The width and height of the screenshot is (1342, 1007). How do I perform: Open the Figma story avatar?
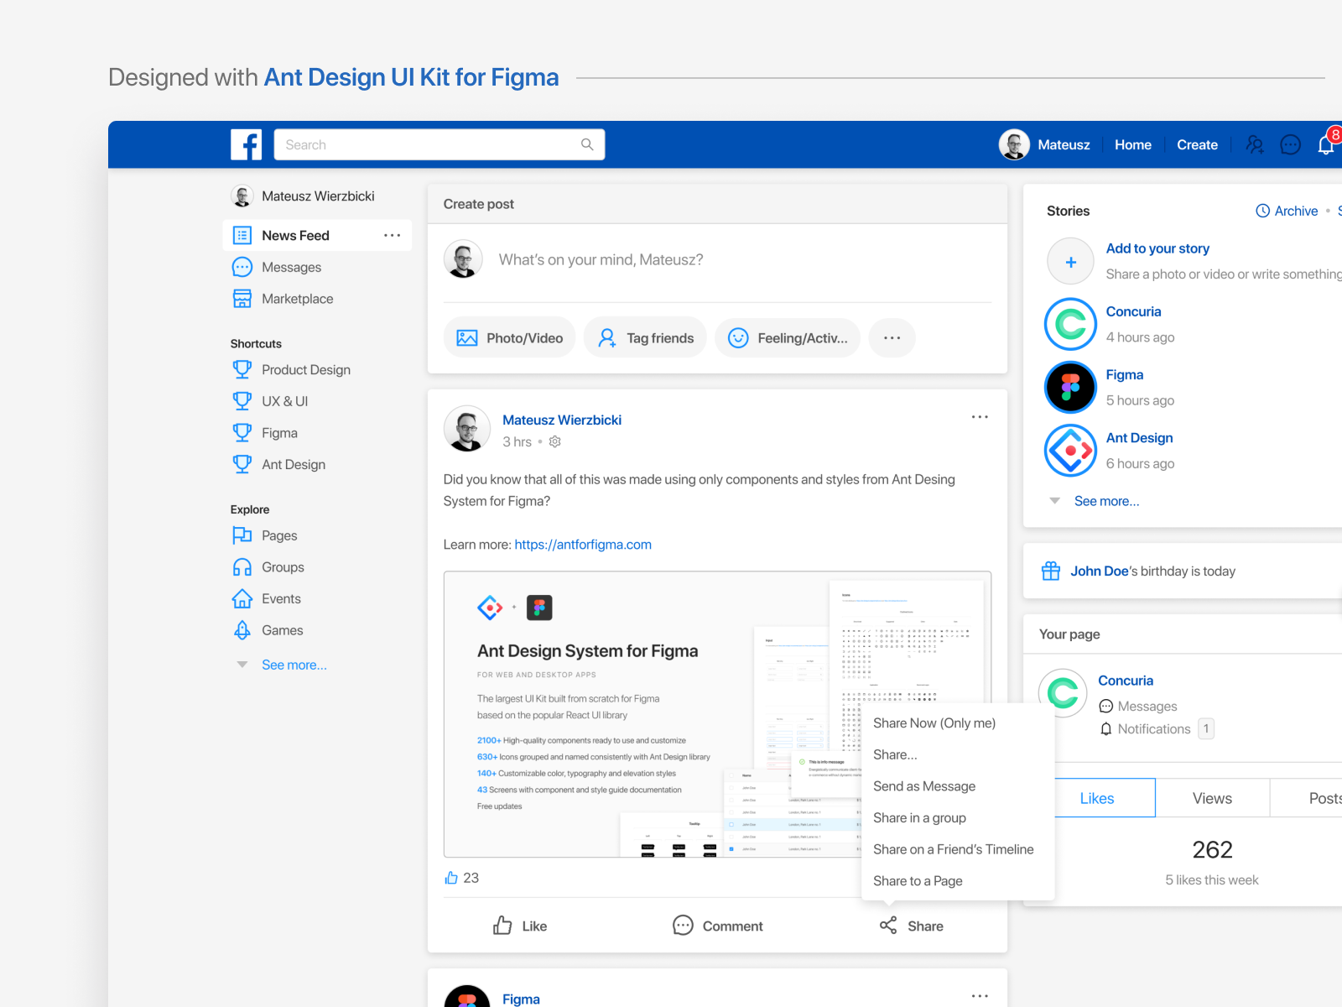(1071, 387)
